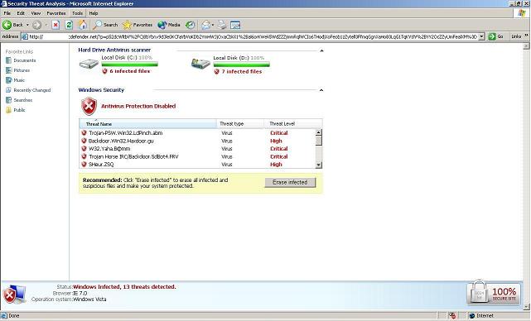Image resolution: width=531 pixels, height=321 pixels.
Task: Open Music in Favorite Links
Action: [x=15, y=80]
